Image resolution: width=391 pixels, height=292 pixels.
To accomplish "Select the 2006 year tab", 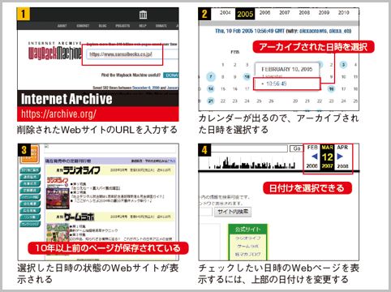I will 264,12.
